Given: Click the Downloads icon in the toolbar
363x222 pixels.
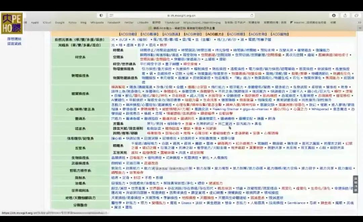Looking at the screenshot, I should pos(334,15).
